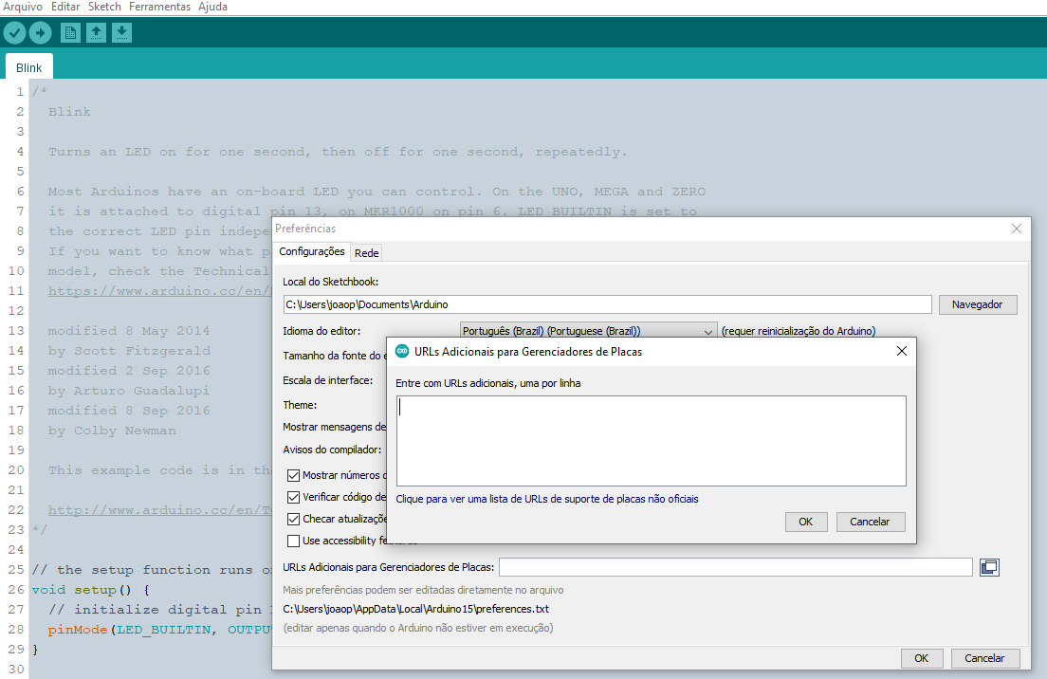The image size is (1047, 679).
Task: Click 'Turns an LED on' comment line
Action: pyautogui.click(x=338, y=152)
